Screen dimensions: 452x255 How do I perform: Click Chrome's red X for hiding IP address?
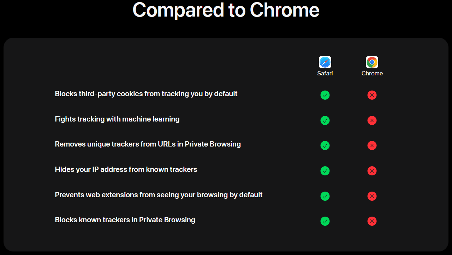tap(372, 171)
